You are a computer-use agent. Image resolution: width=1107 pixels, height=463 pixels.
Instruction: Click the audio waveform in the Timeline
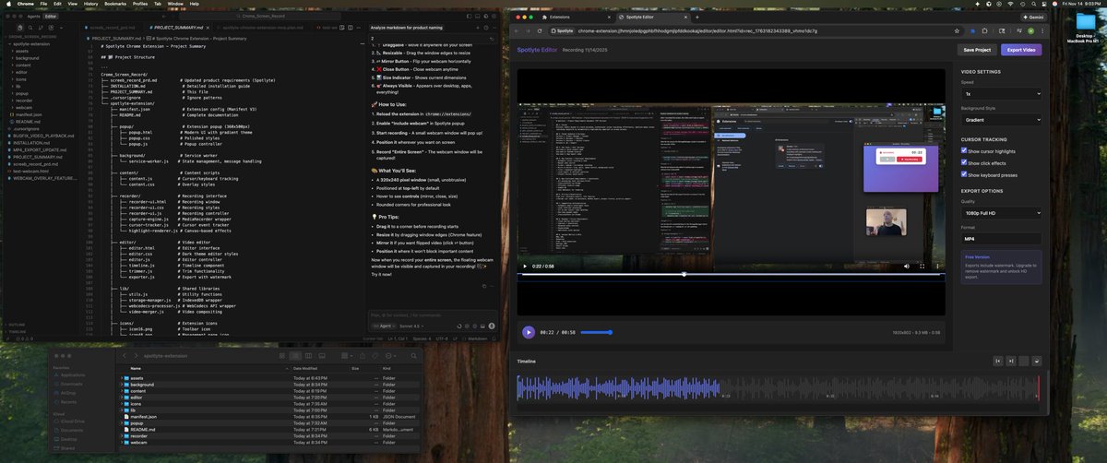[x=777, y=387]
